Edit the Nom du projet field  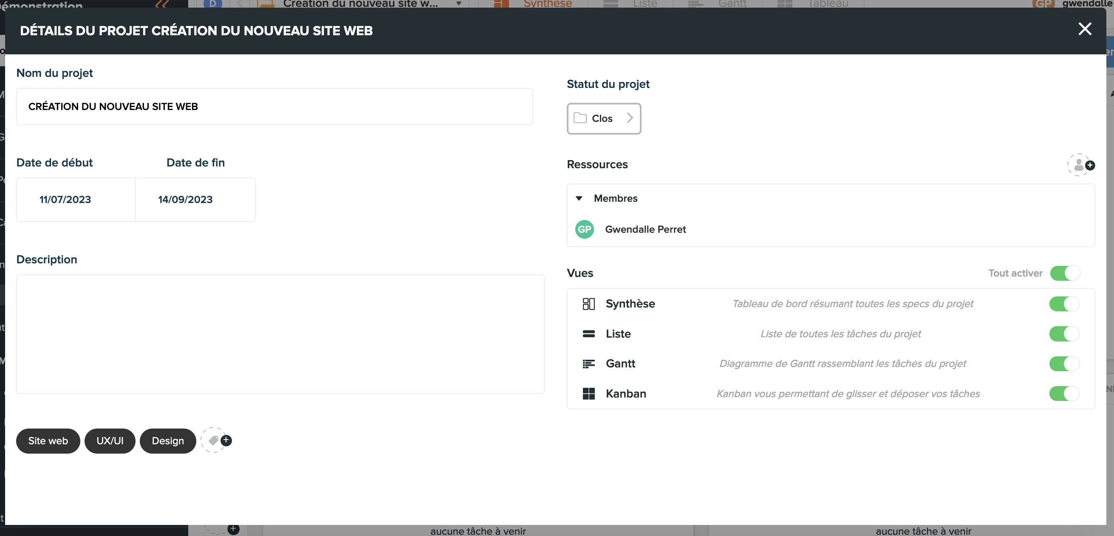click(274, 107)
